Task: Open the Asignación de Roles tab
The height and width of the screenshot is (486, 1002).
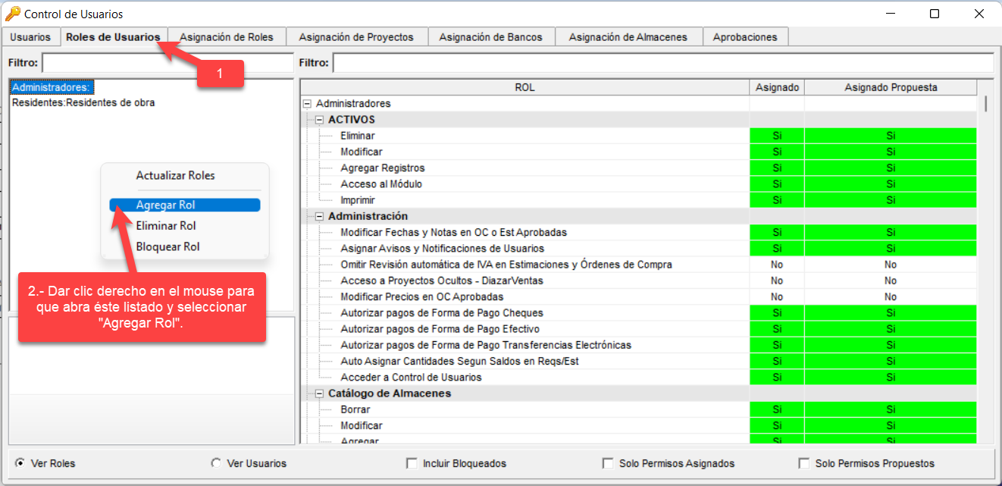Action: click(227, 36)
